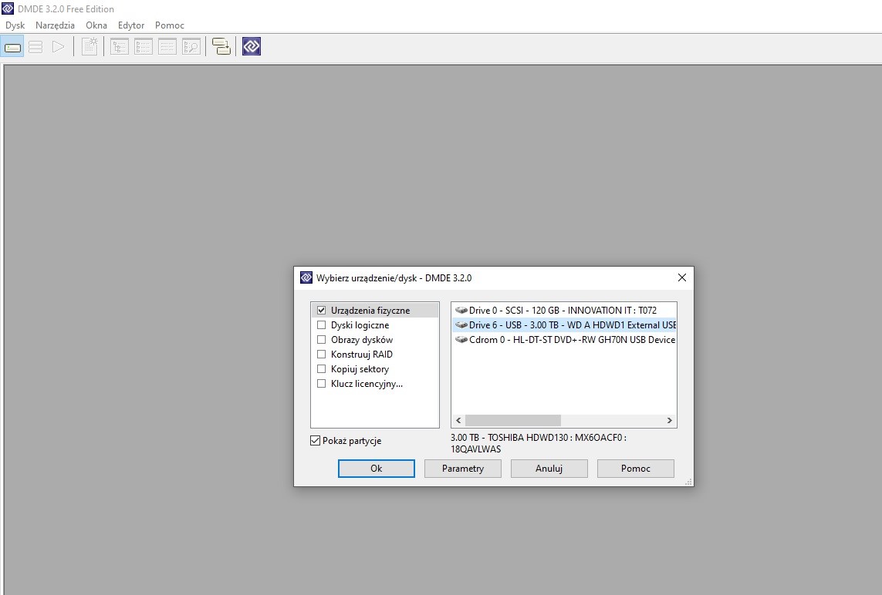Check the Dyski logiczne checkbox

point(321,324)
